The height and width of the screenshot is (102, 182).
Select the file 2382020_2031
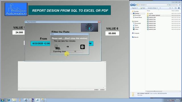click(x=152, y=19)
